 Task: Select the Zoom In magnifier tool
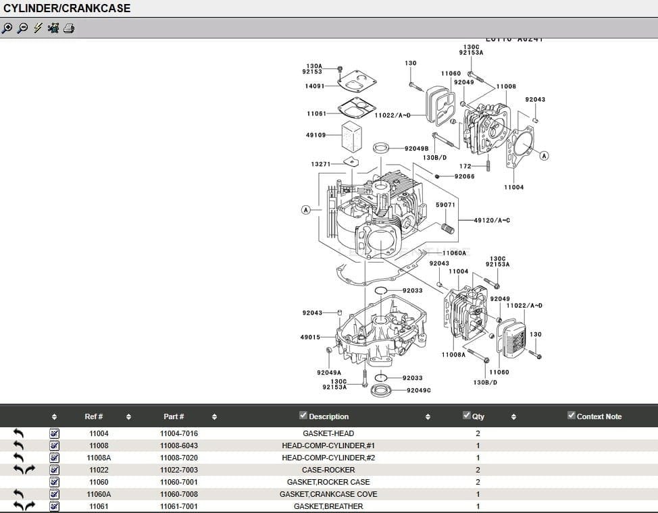coord(7,28)
